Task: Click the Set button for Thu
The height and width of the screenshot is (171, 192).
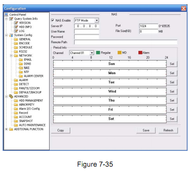Action: coord(172,100)
